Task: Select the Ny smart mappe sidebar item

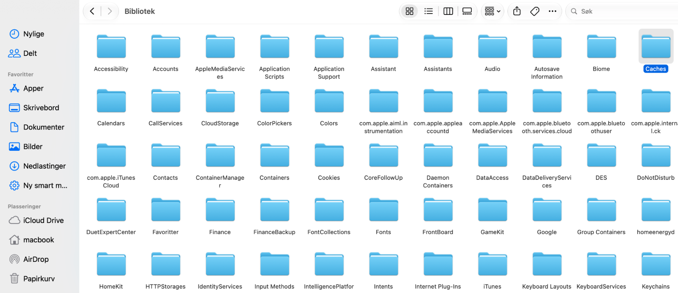Action: tap(40, 186)
